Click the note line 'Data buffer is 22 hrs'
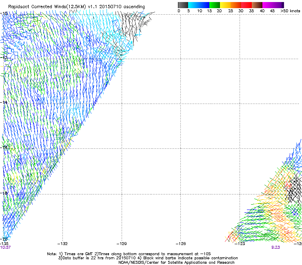Viewport: 302px width, 265px height. pos(148,258)
